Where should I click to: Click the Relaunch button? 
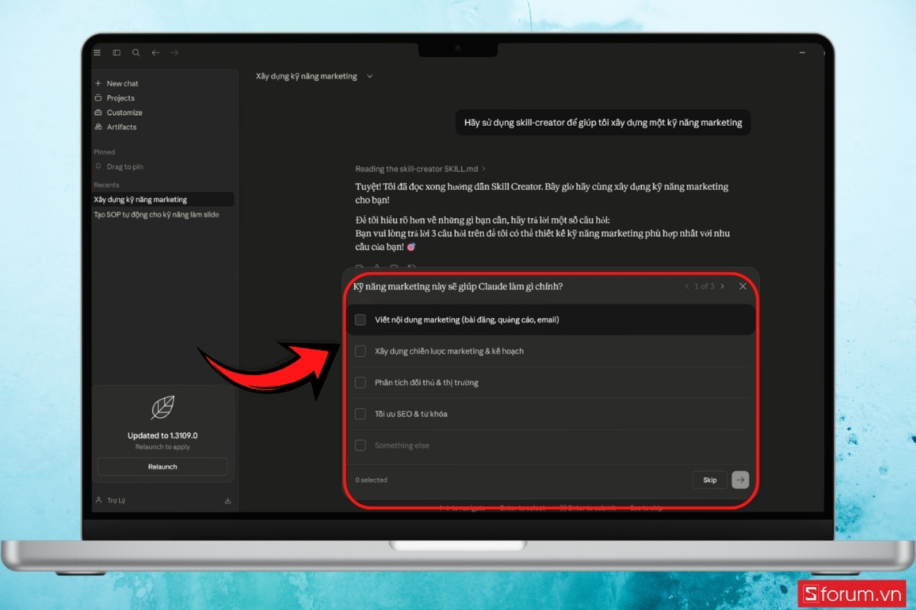click(163, 467)
